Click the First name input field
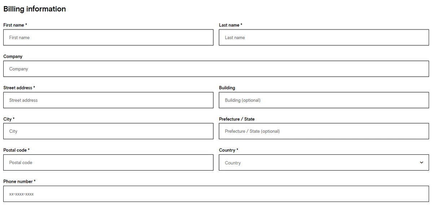Image resolution: width=433 pixels, height=212 pixels. pyautogui.click(x=108, y=37)
